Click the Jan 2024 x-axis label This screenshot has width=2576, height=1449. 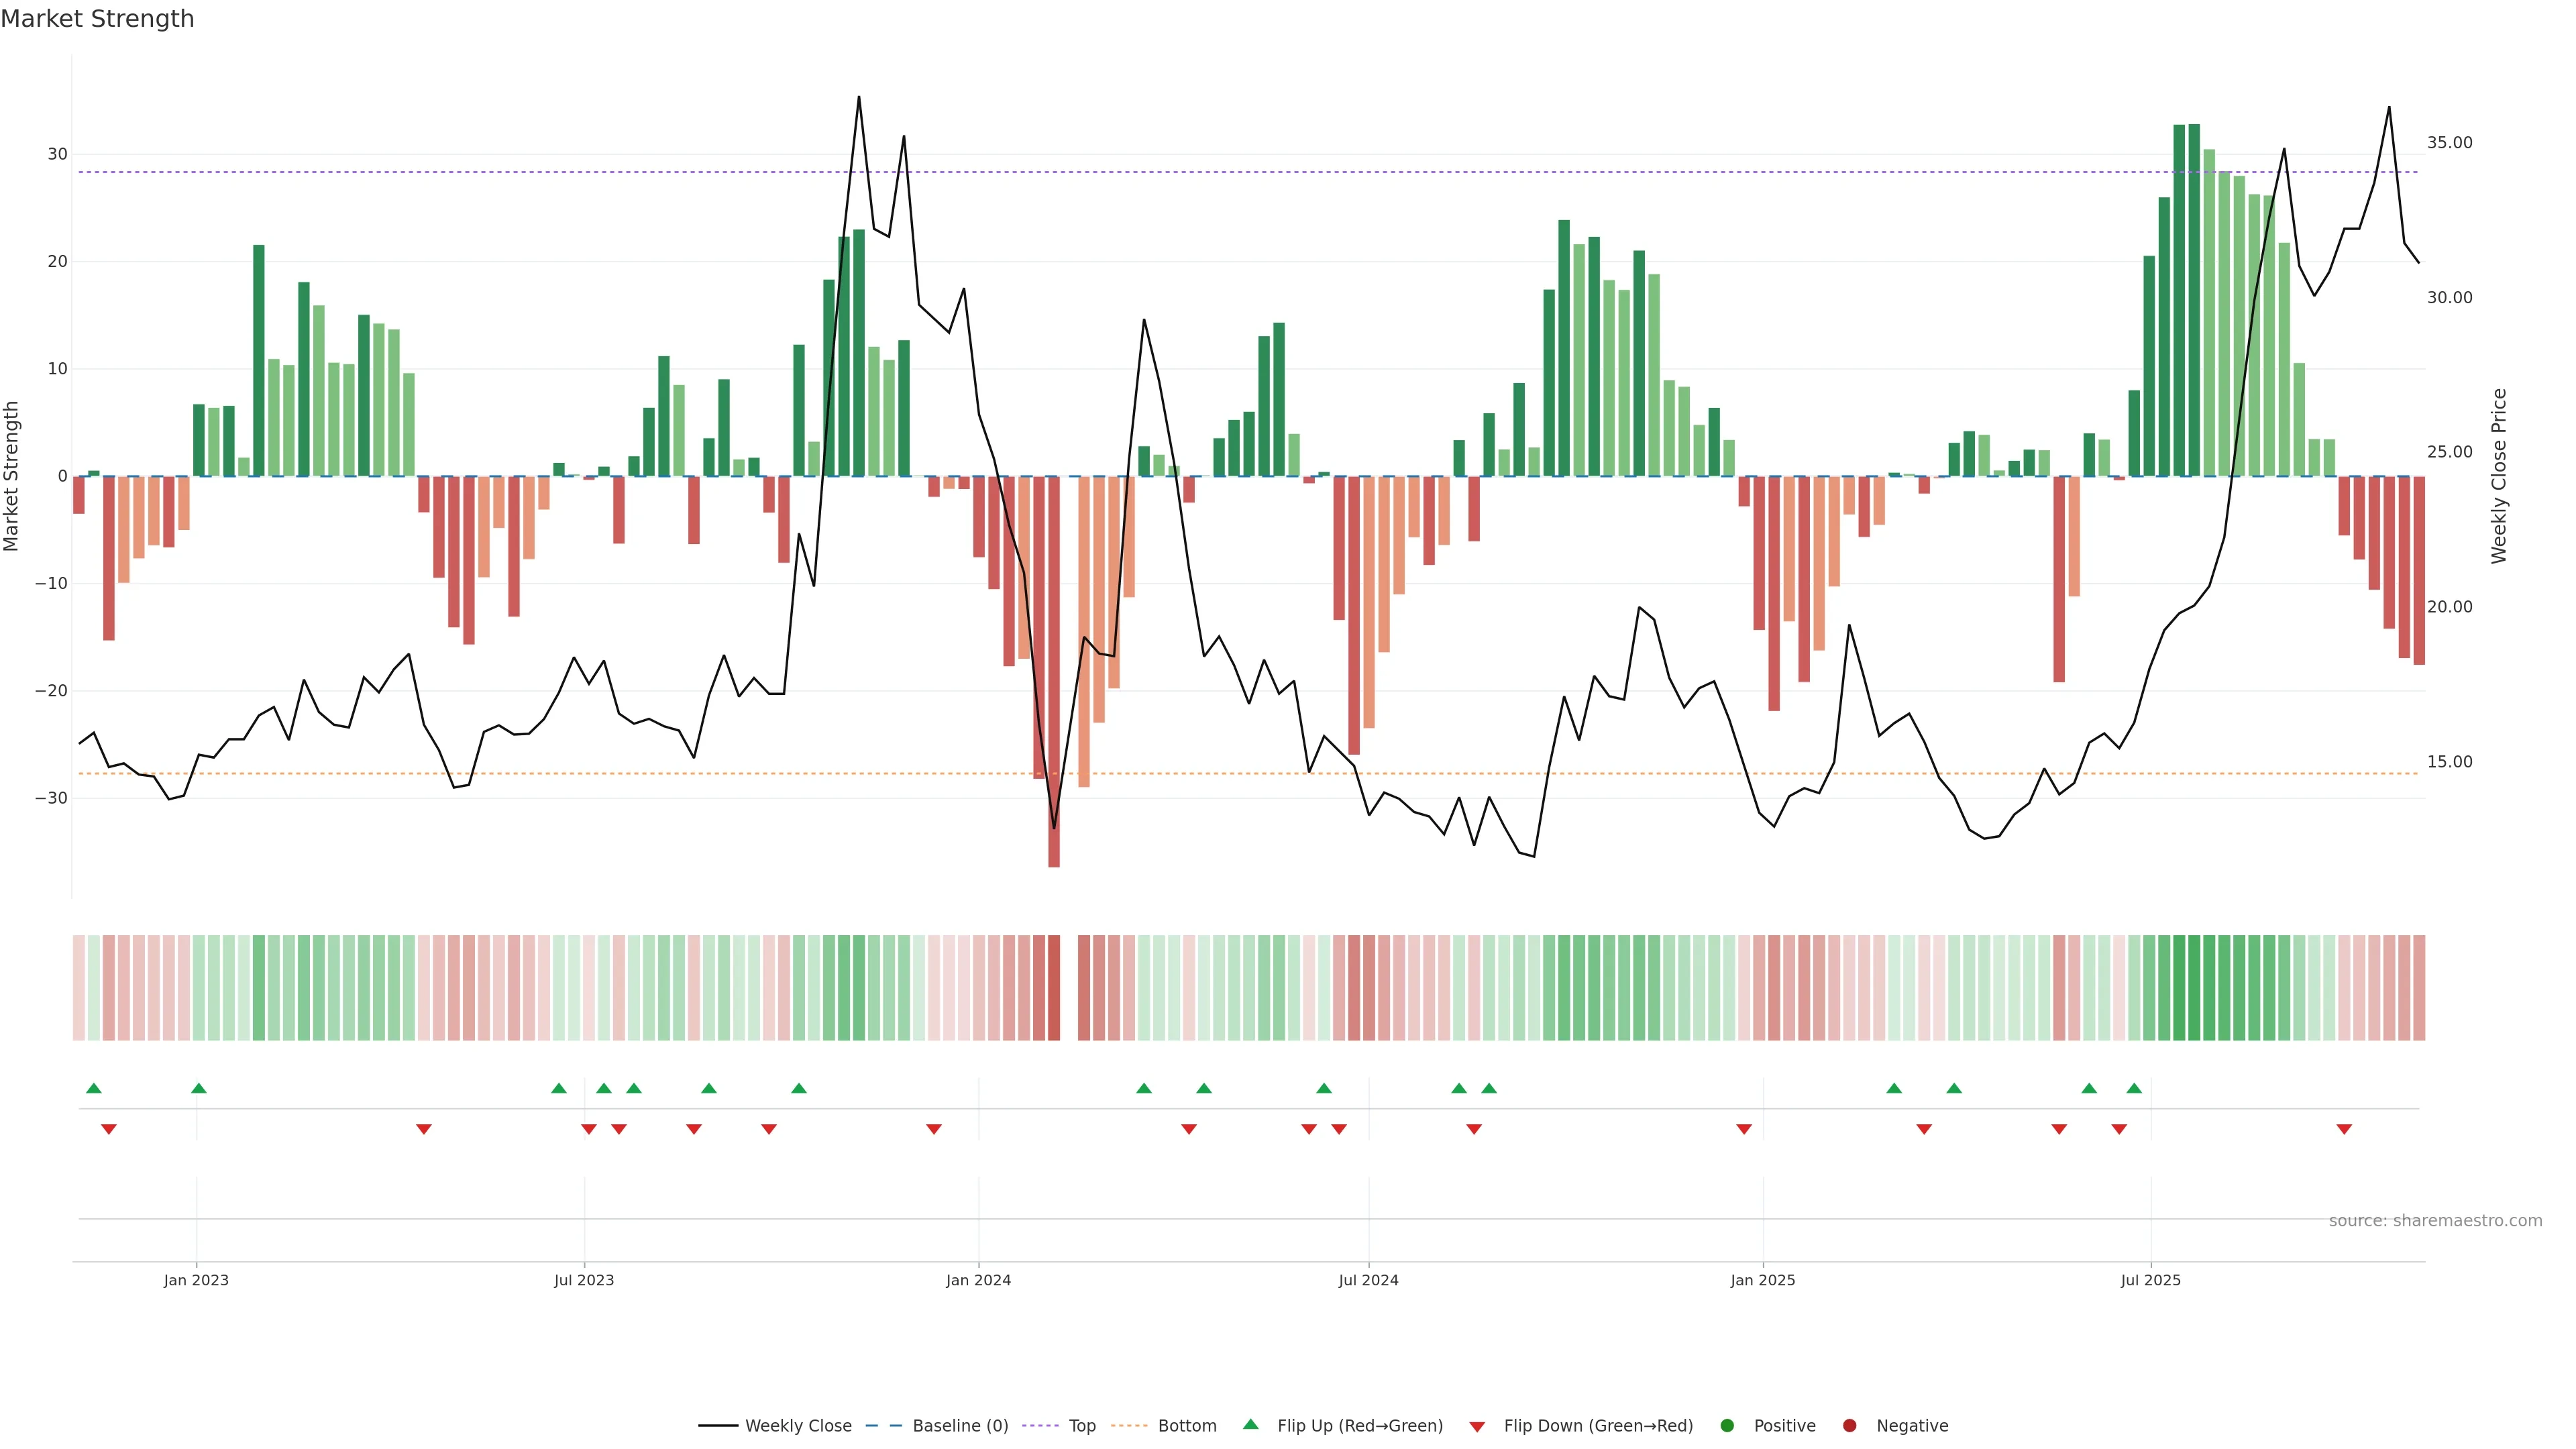point(978,1280)
